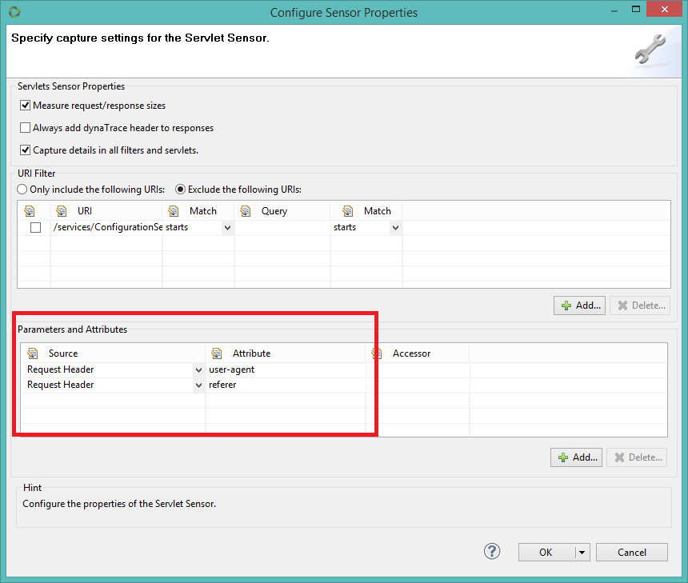Click the icon on the Source column header
688x583 pixels.
point(32,353)
